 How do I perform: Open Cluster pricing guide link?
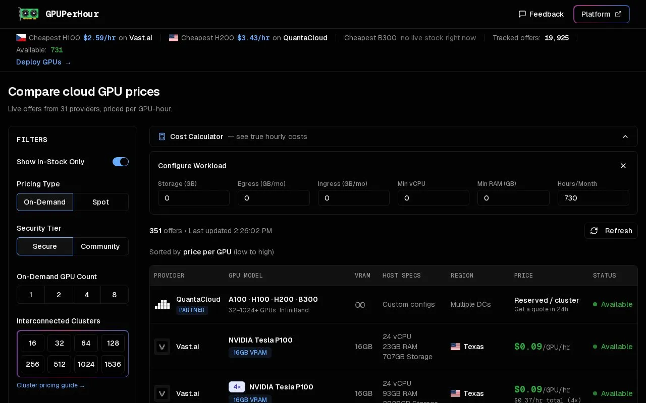(x=50, y=385)
